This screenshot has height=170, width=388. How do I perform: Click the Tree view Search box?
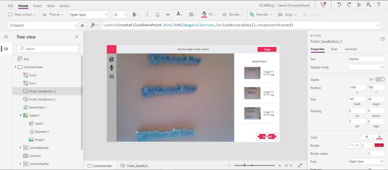click(48, 49)
